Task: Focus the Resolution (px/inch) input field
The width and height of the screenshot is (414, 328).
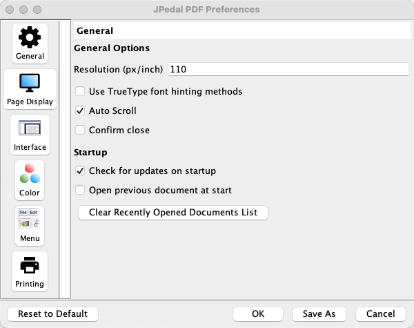Action: (287, 70)
